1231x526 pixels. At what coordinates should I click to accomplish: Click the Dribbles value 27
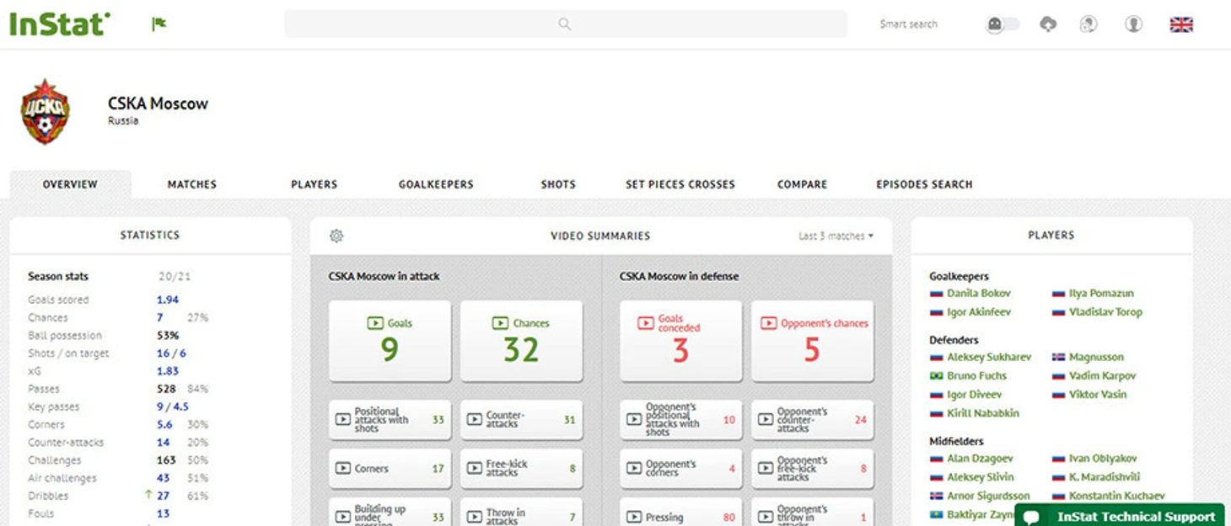(163, 496)
